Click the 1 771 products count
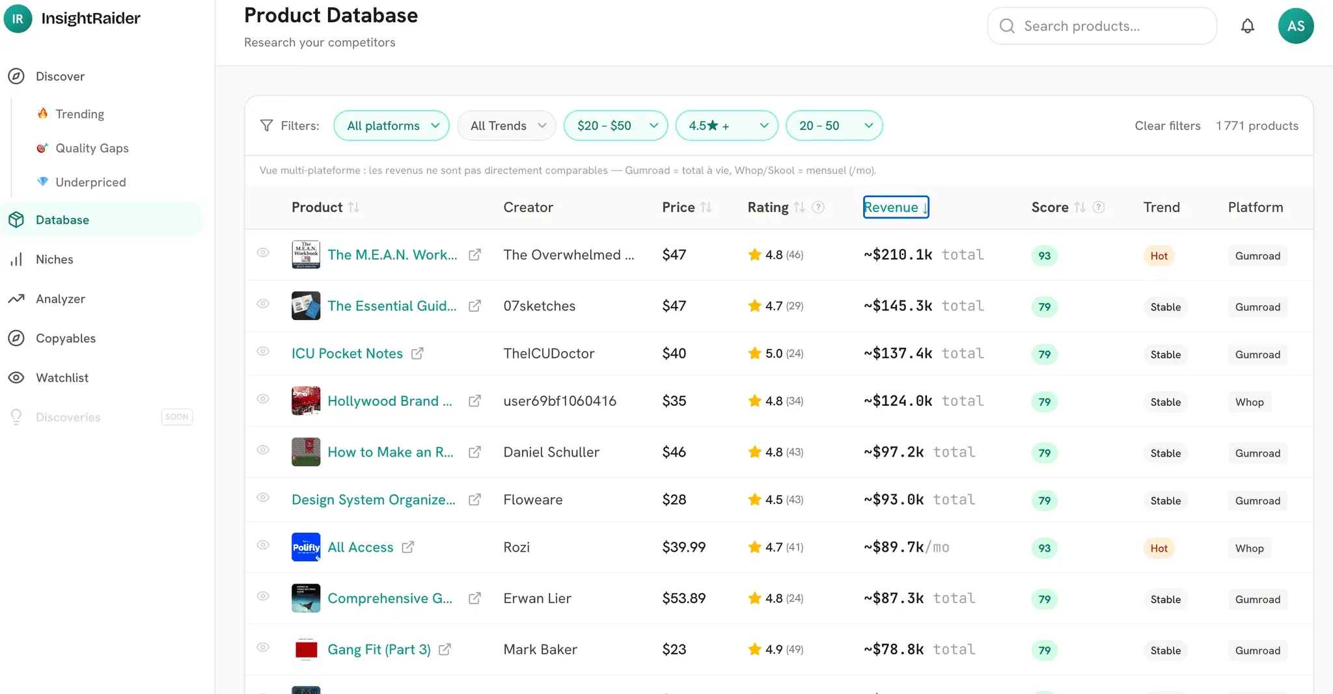The image size is (1333, 694). tap(1257, 126)
